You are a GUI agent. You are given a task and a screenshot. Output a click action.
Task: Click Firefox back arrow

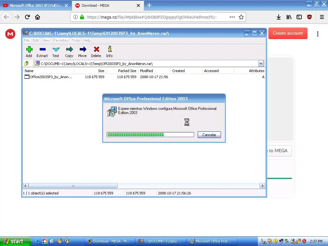click(x=6, y=17)
